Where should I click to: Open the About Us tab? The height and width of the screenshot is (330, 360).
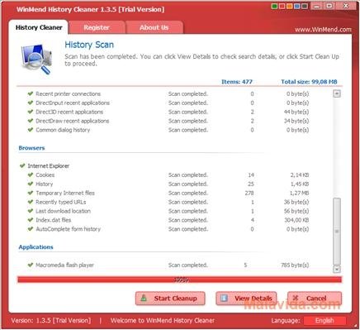coord(154,27)
